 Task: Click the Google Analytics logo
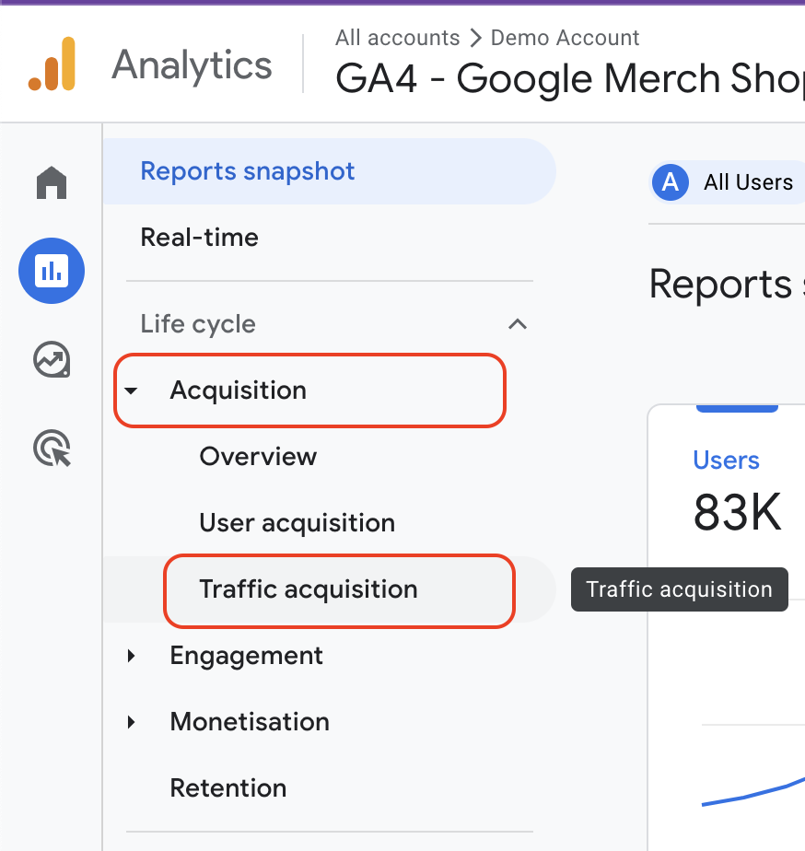point(52,64)
